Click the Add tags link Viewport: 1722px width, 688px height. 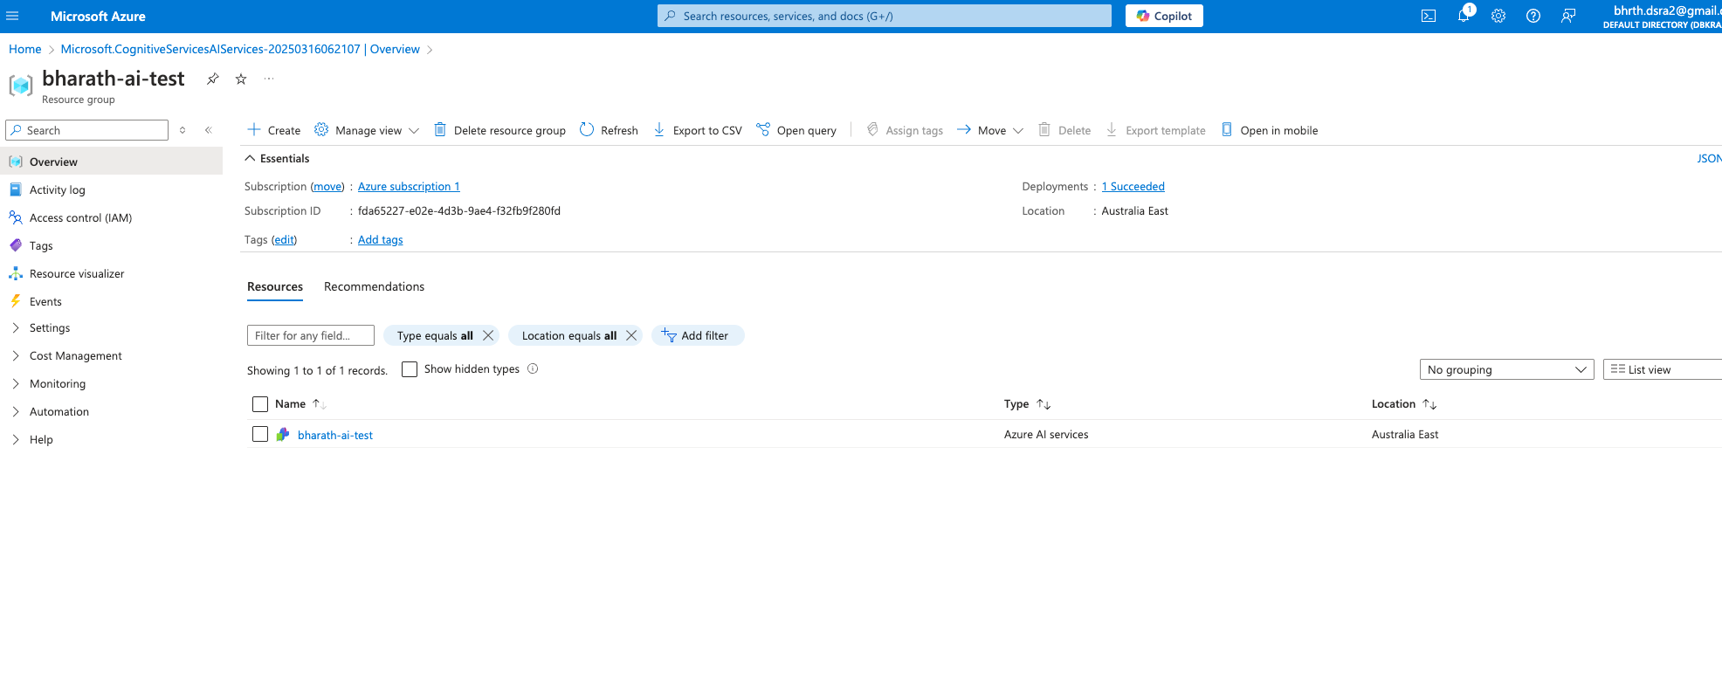click(381, 239)
